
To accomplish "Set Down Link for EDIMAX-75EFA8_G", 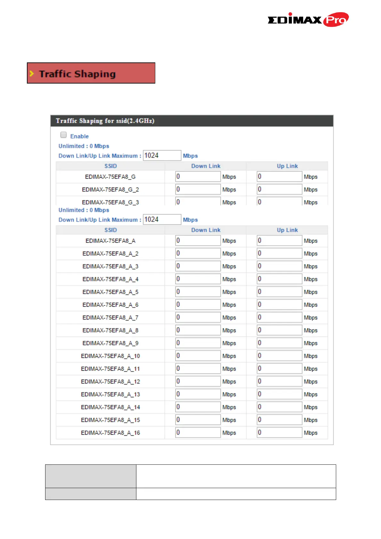I will 198,177.
